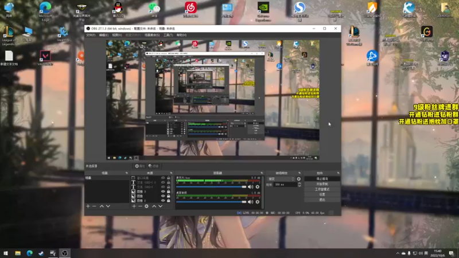Toggle visibility eye of the window capture source

[163, 178]
